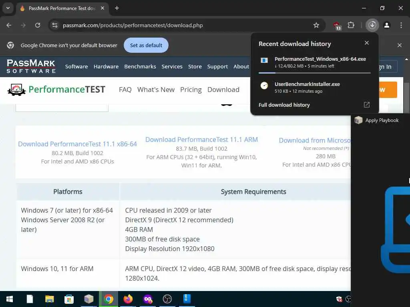This screenshot has height=307, width=410.
Task: Go to the FAQ page
Action: click(125, 90)
